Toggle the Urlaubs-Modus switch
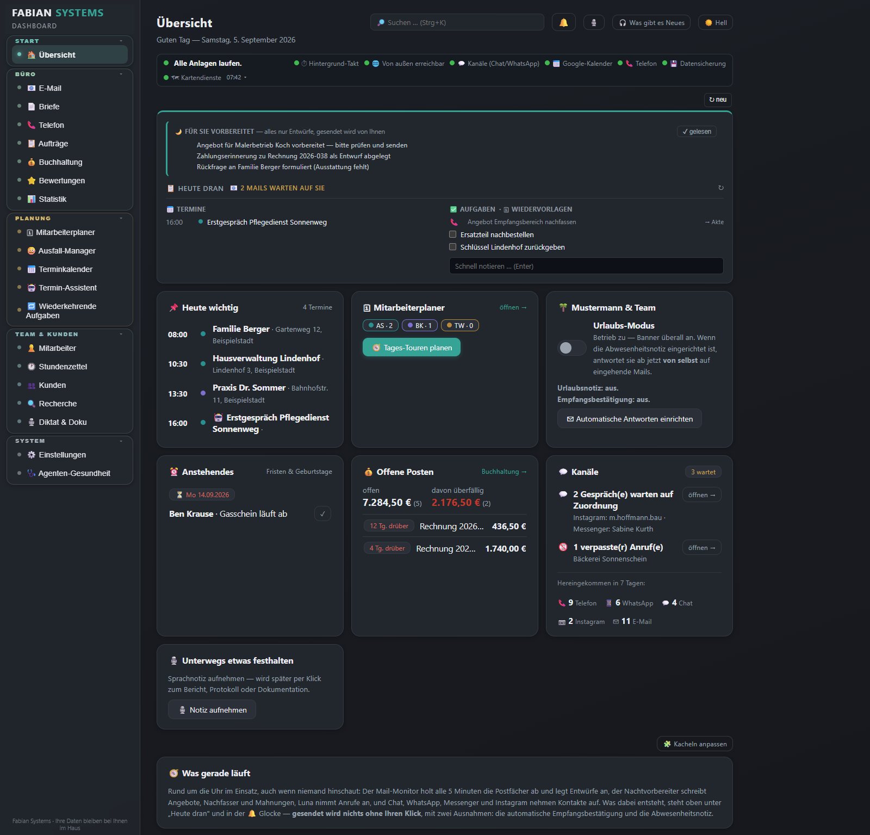 (571, 348)
